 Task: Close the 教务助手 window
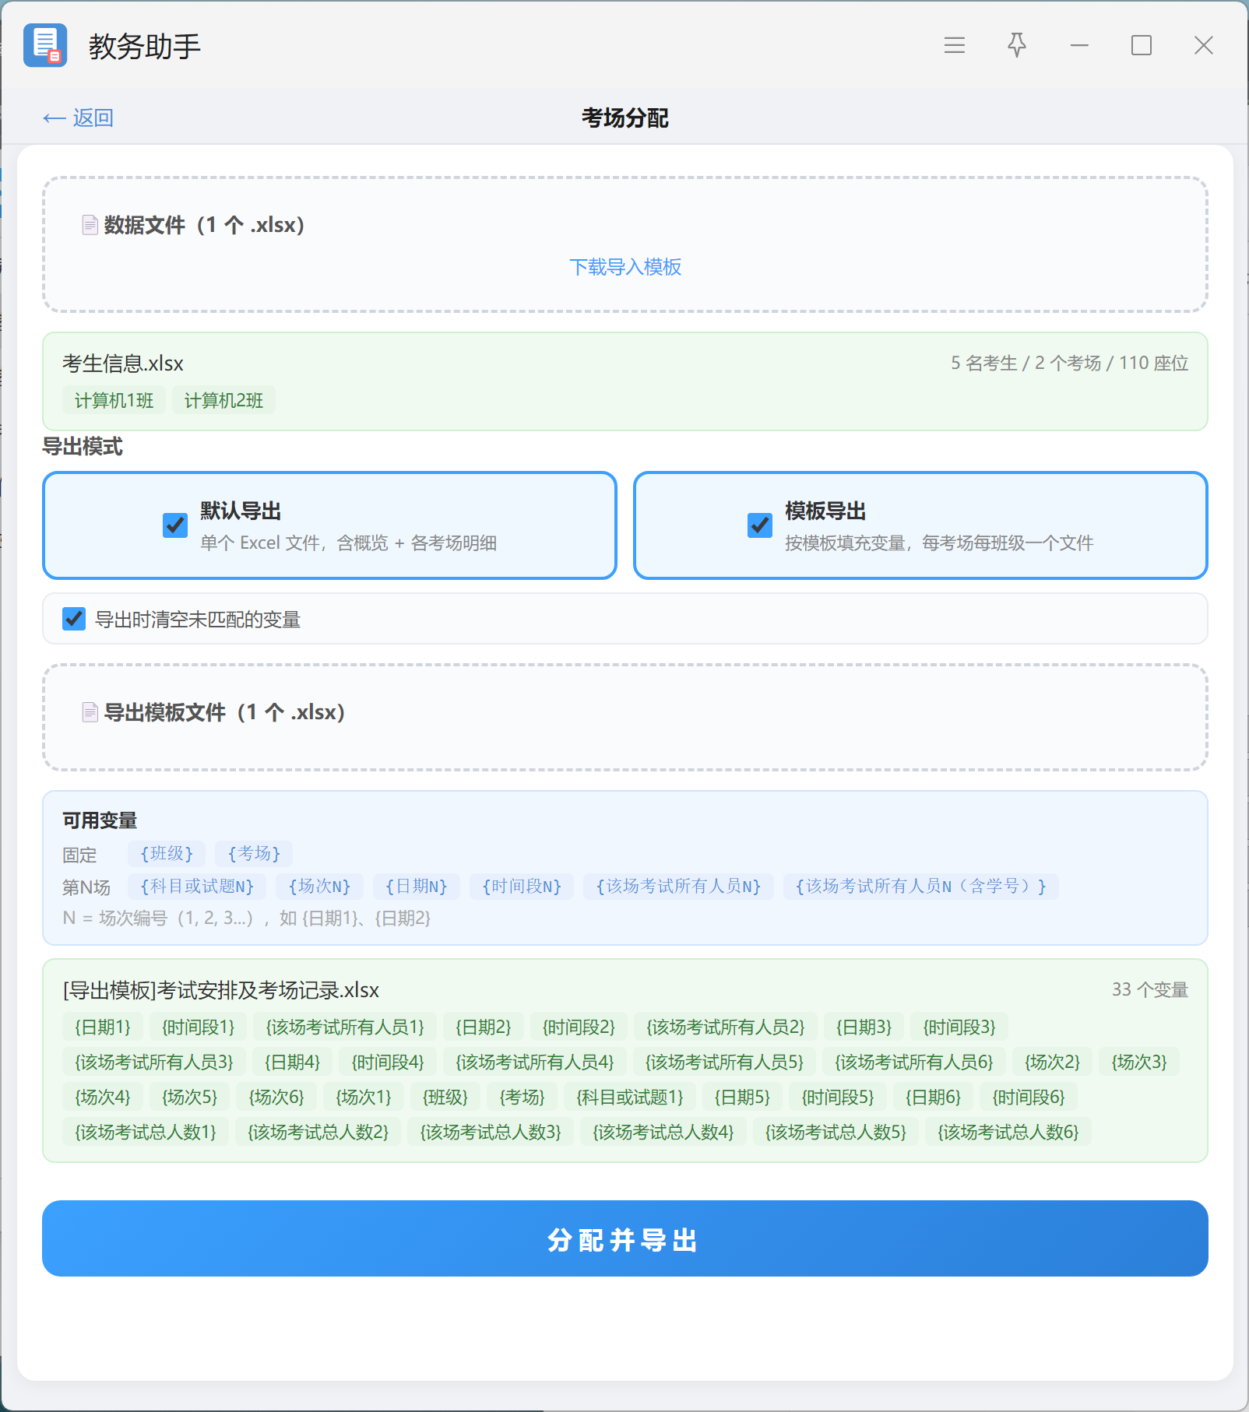[1204, 46]
